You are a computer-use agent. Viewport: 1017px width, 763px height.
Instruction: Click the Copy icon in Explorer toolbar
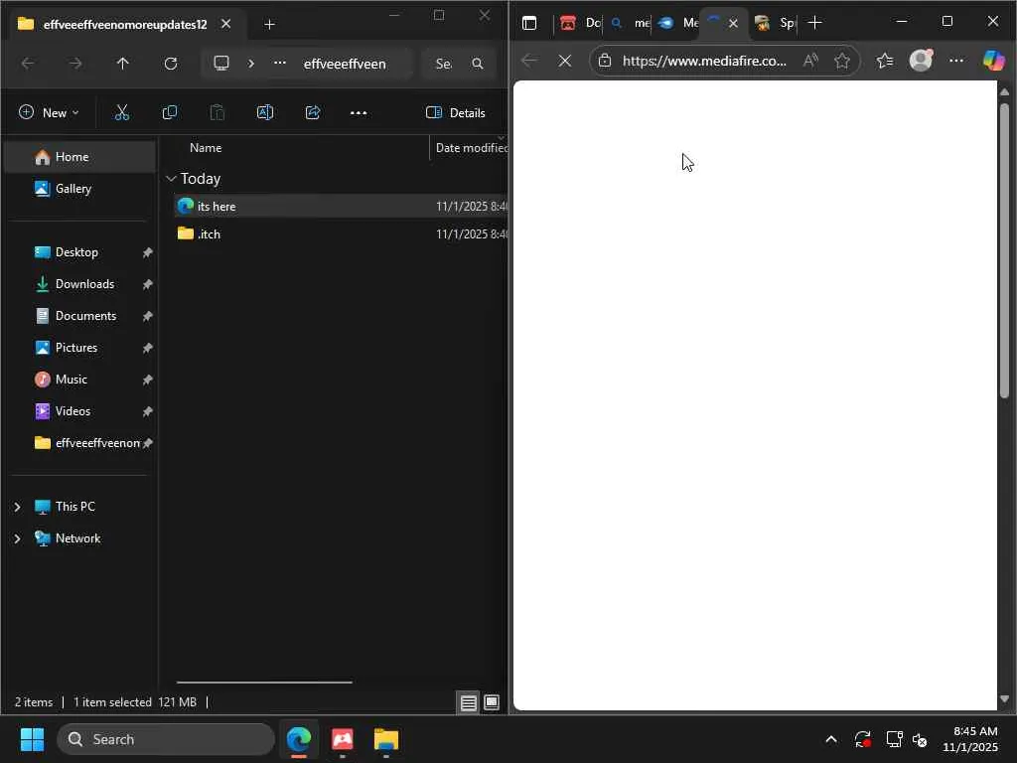[169, 113]
